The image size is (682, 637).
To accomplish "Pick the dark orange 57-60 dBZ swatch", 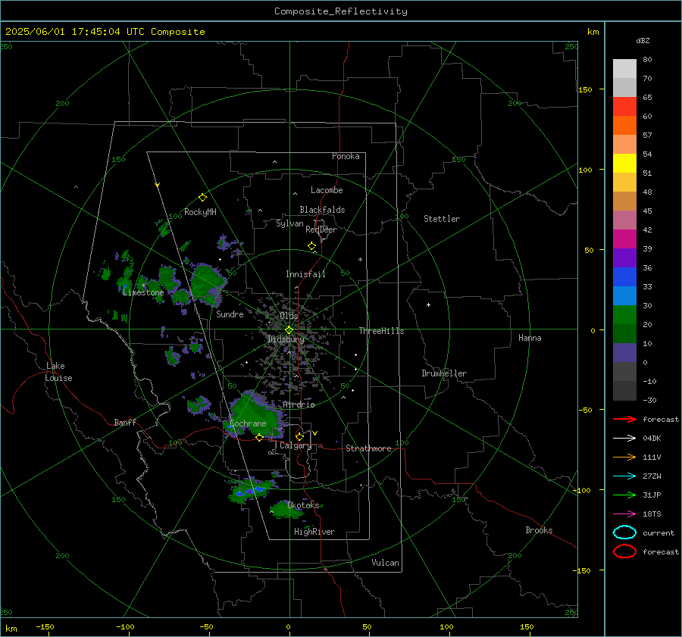I will [624, 125].
